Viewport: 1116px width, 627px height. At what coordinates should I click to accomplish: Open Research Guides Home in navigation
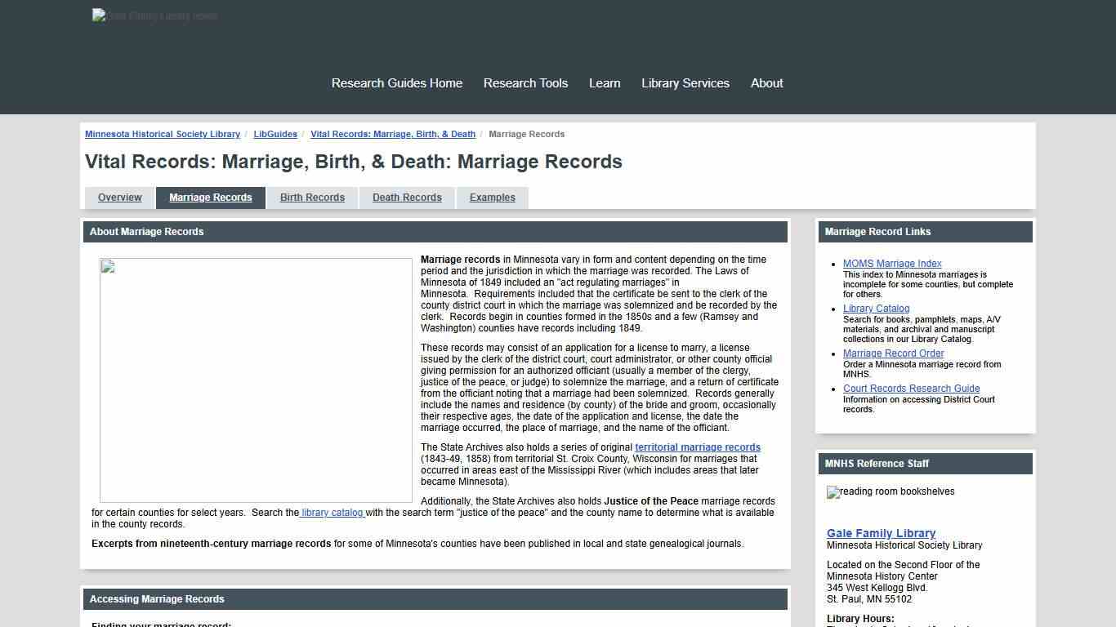(x=396, y=82)
